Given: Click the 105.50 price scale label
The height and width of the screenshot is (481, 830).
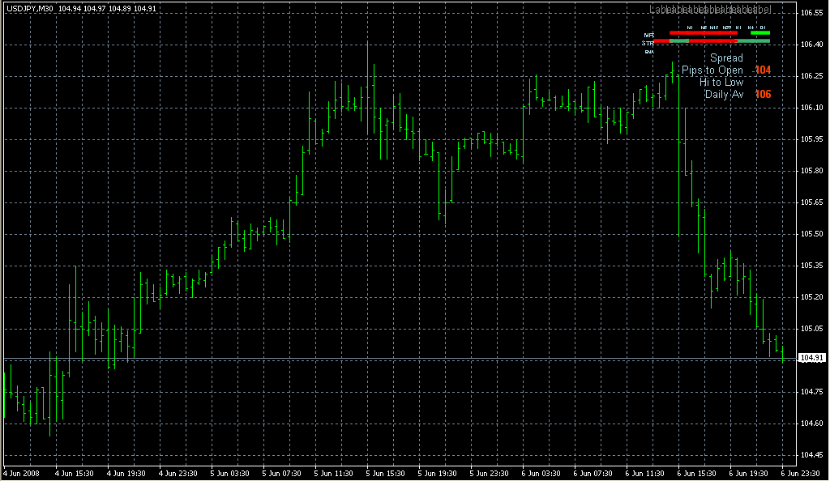Looking at the screenshot, I should (x=812, y=234).
